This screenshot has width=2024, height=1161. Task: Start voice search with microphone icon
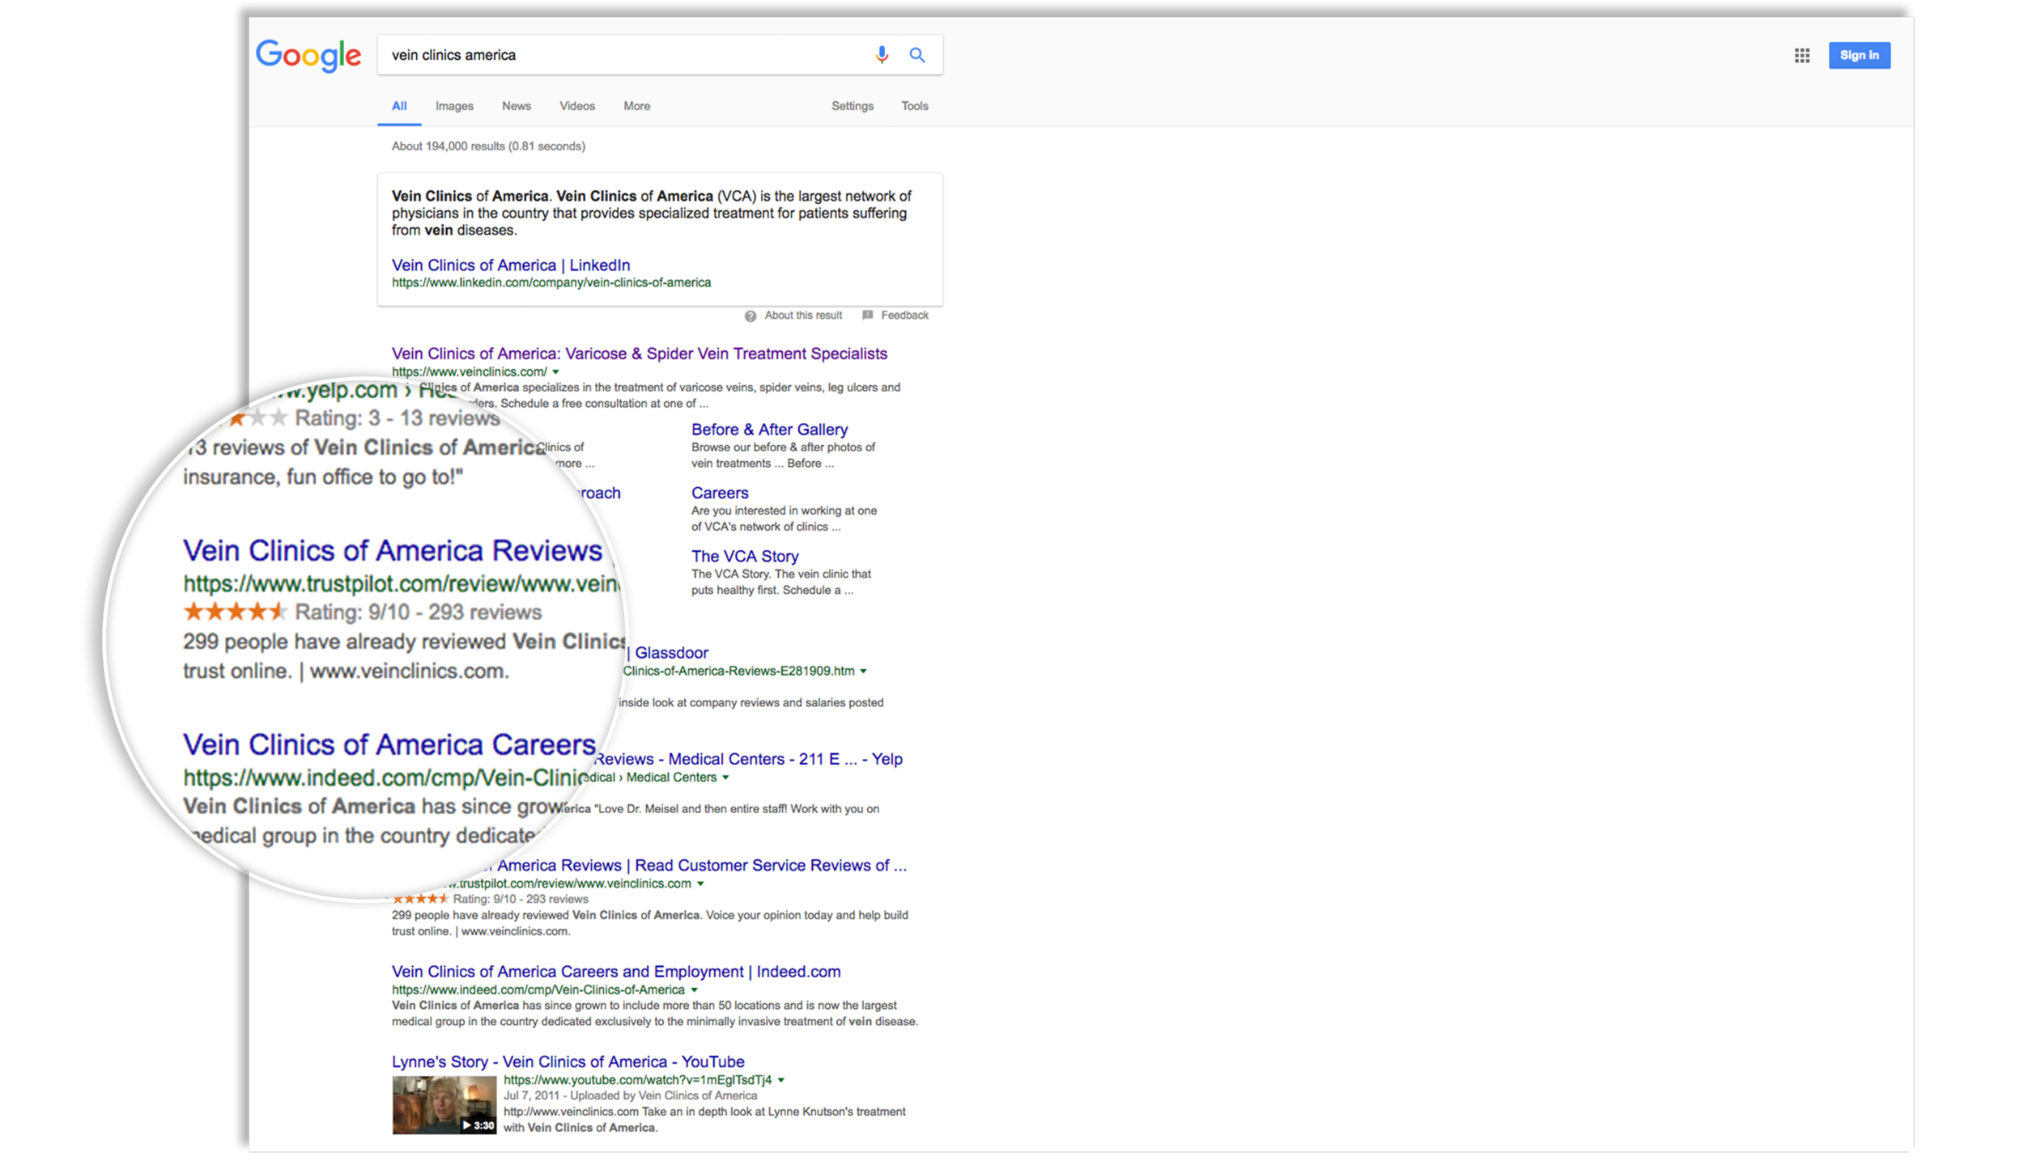(x=882, y=55)
